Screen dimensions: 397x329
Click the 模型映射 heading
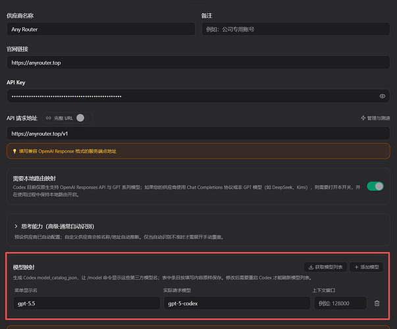(24, 267)
